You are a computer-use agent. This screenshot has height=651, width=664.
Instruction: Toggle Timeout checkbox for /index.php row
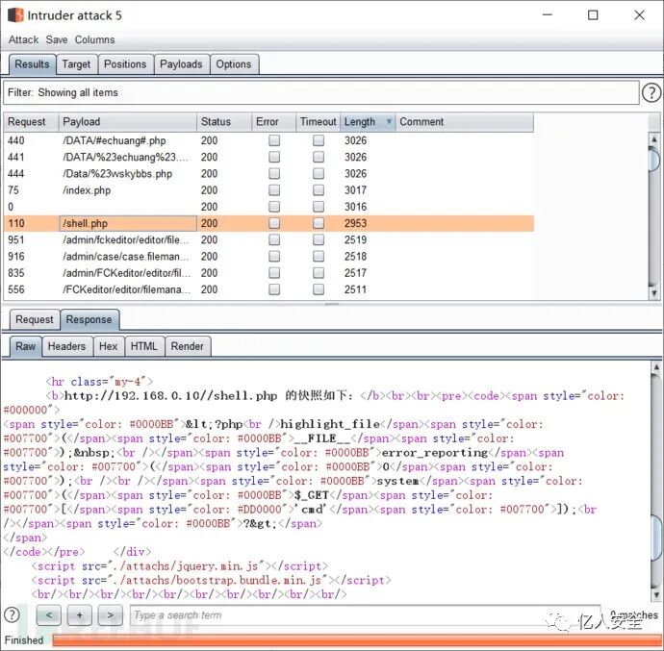click(319, 190)
